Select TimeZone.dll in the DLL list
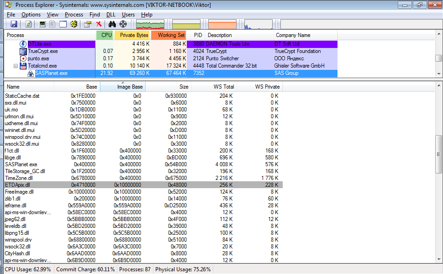This screenshot has height=274, width=443. click(x=19, y=178)
